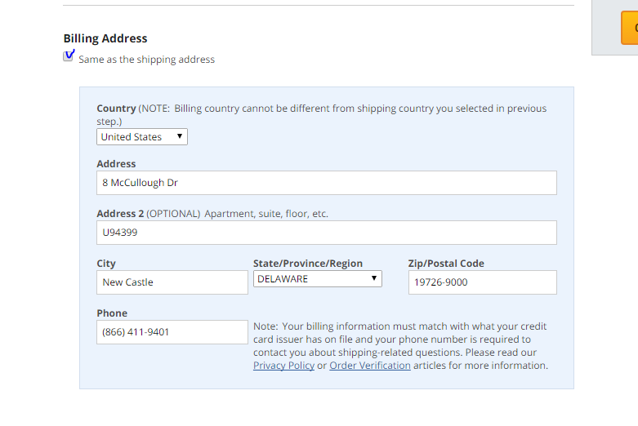Focus the Address 2 field with U94399
The height and width of the screenshot is (426, 638).
click(326, 233)
